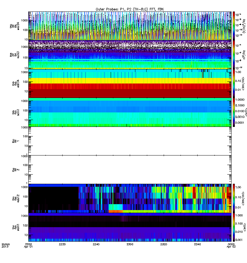This screenshot has width=247, height=263.
Task: Click the '<|mV/m|>' unit label beside thc fbk edc12
Action: (x=243, y=199)
